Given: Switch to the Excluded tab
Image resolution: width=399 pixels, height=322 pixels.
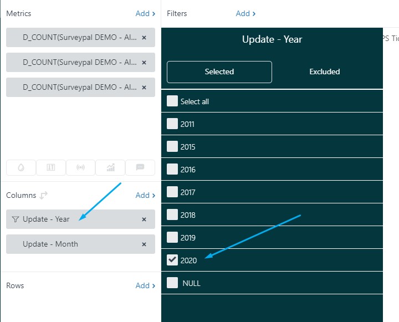Looking at the screenshot, I should coord(324,72).
